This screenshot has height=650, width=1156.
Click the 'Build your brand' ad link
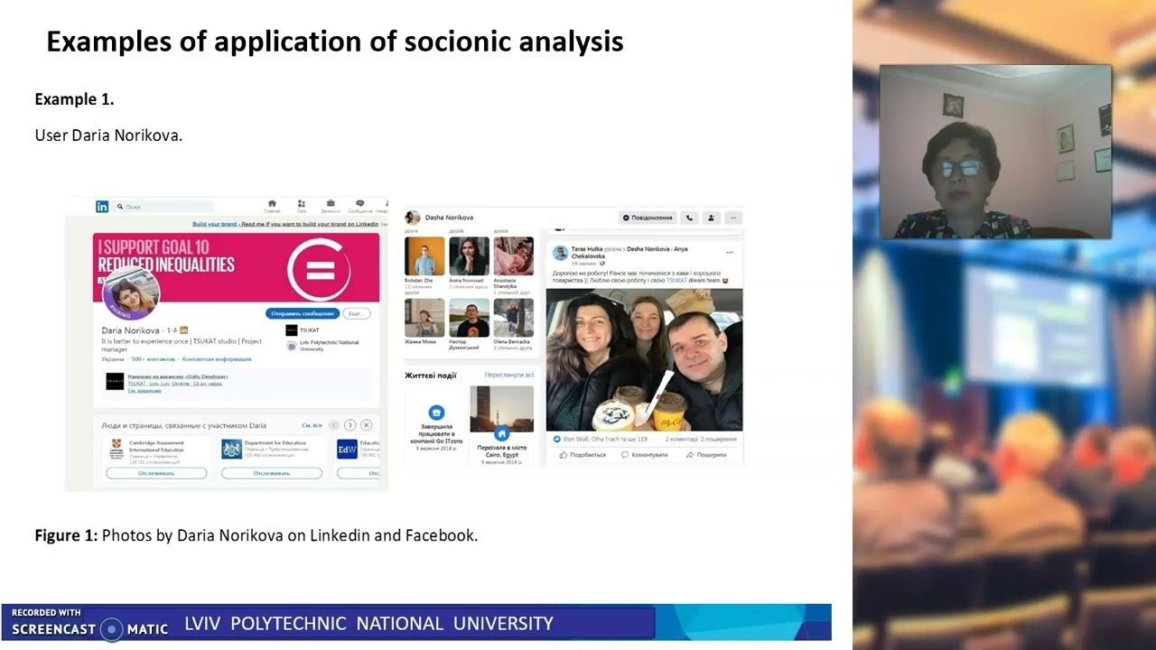pyautogui.click(x=285, y=224)
